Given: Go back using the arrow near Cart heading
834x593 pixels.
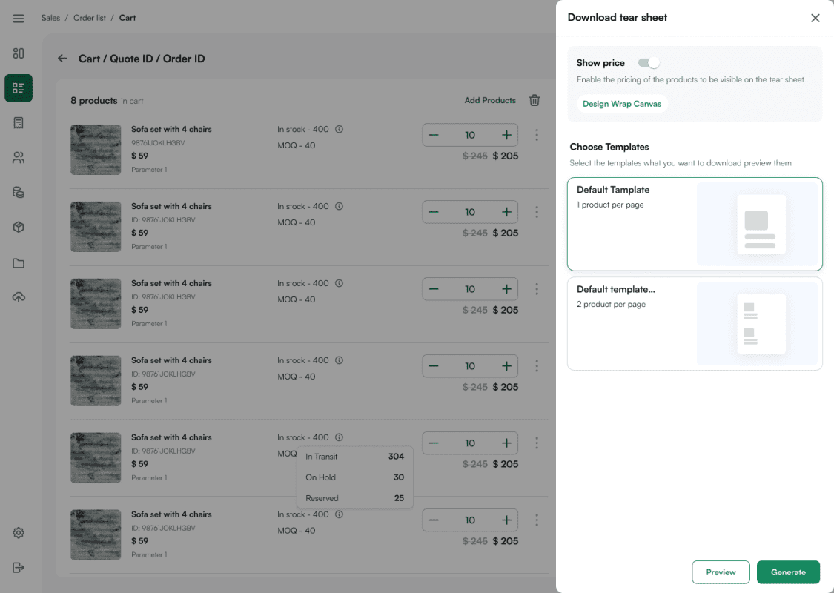Looking at the screenshot, I should (x=62, y=58).
